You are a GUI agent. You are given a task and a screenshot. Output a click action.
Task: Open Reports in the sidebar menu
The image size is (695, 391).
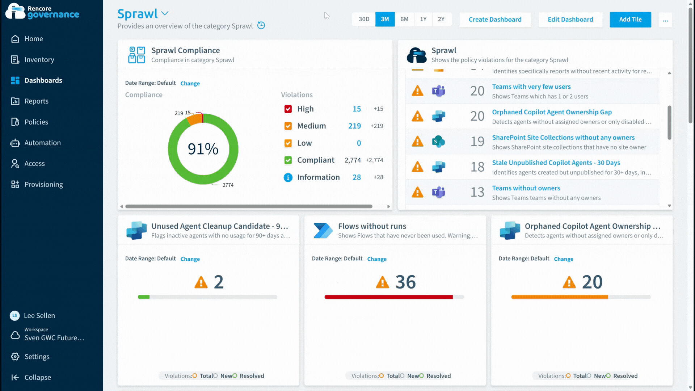(x=36, y=101)
